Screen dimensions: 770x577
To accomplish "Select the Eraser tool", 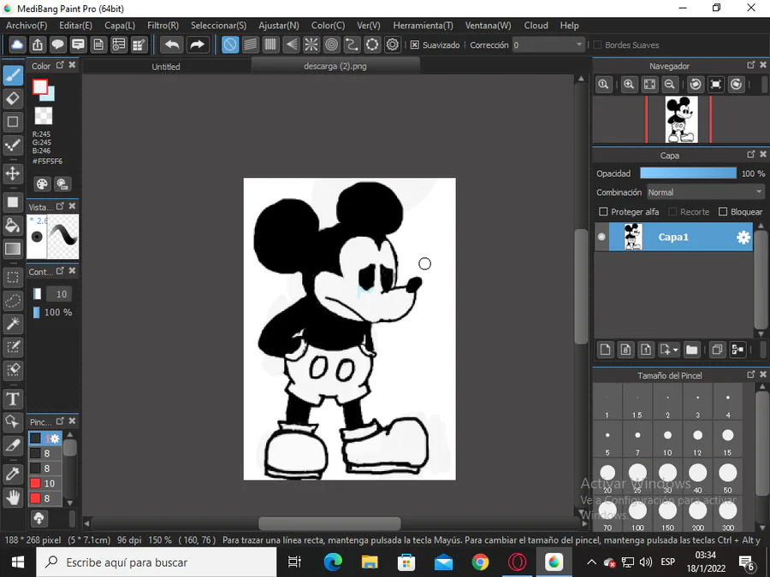I will (13, 98).
